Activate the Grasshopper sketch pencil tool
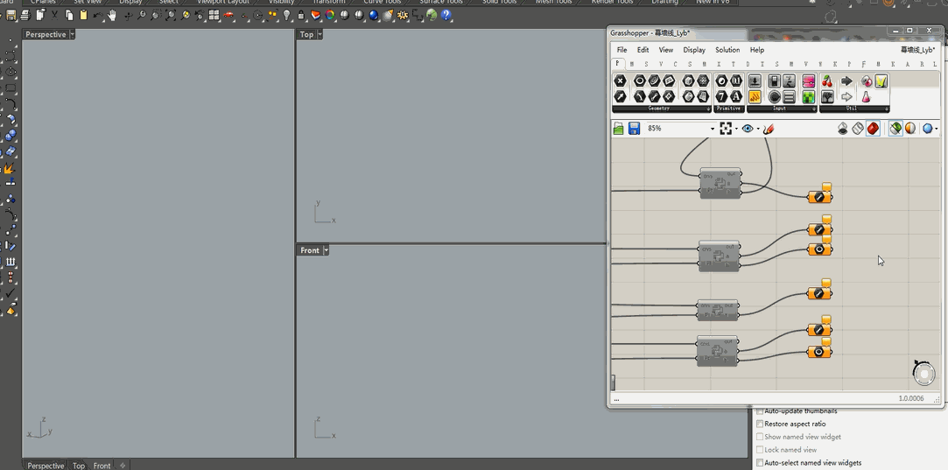The image size is (948, 470). 769,129
